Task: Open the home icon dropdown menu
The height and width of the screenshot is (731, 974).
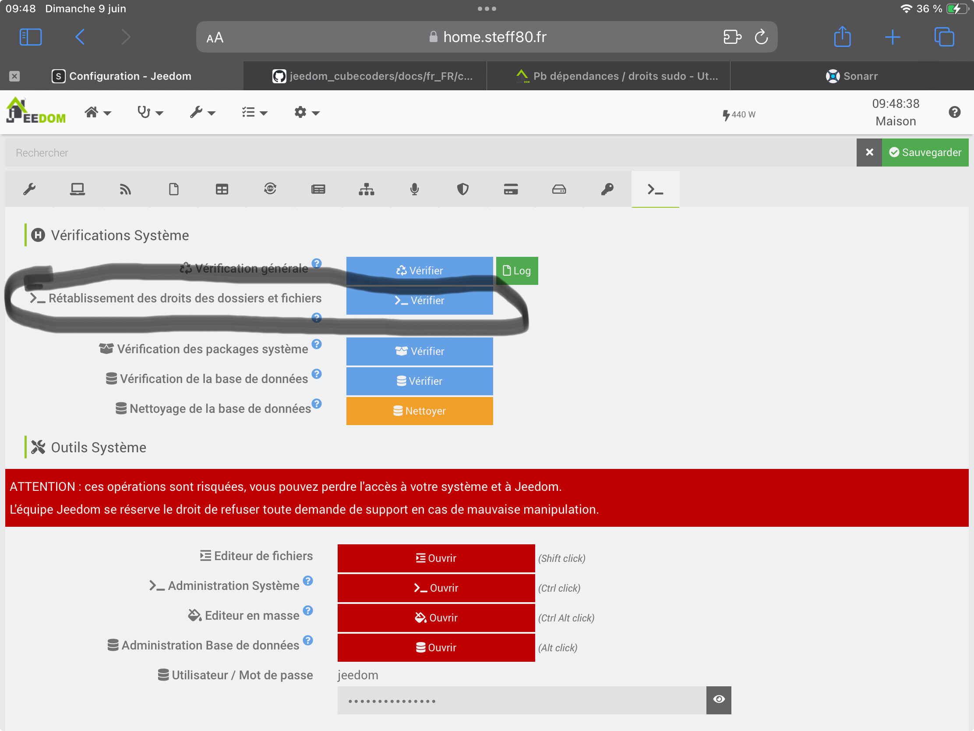Action: [x=98, y=112]
